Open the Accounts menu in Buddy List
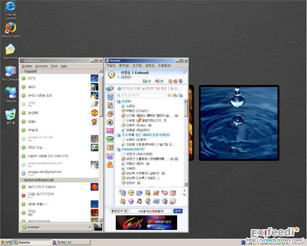 pos(42,66)
